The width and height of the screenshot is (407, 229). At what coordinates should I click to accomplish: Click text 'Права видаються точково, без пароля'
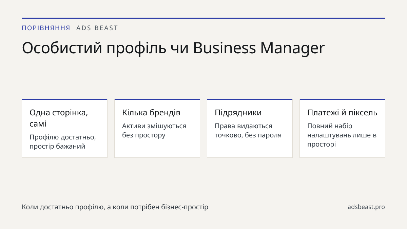point(248,131)
